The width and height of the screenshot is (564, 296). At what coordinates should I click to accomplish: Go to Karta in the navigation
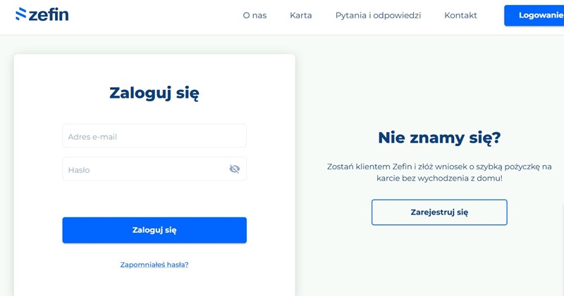coord(300,15)
